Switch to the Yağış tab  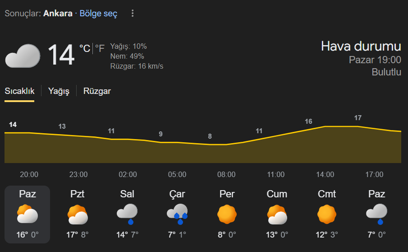click(x=59, y=91)
